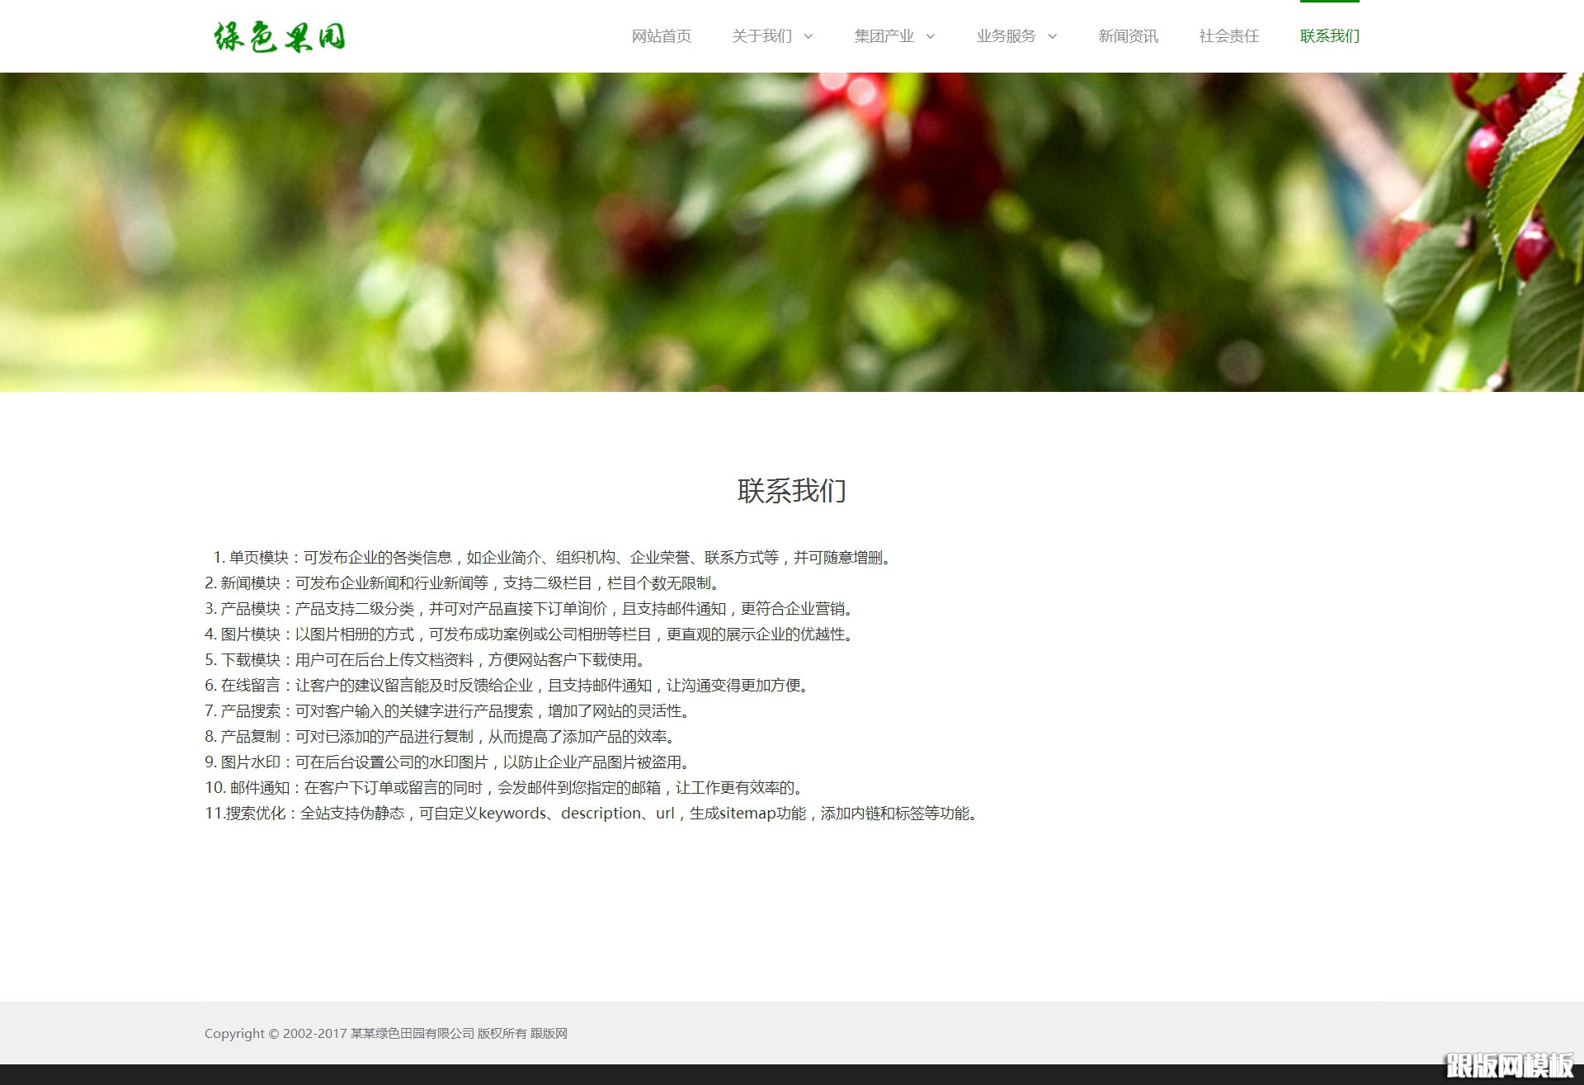This screenshot has width=1584, height=1085.
Task: Click the line starting 6. 在线留言
Action: click(508, 686)
